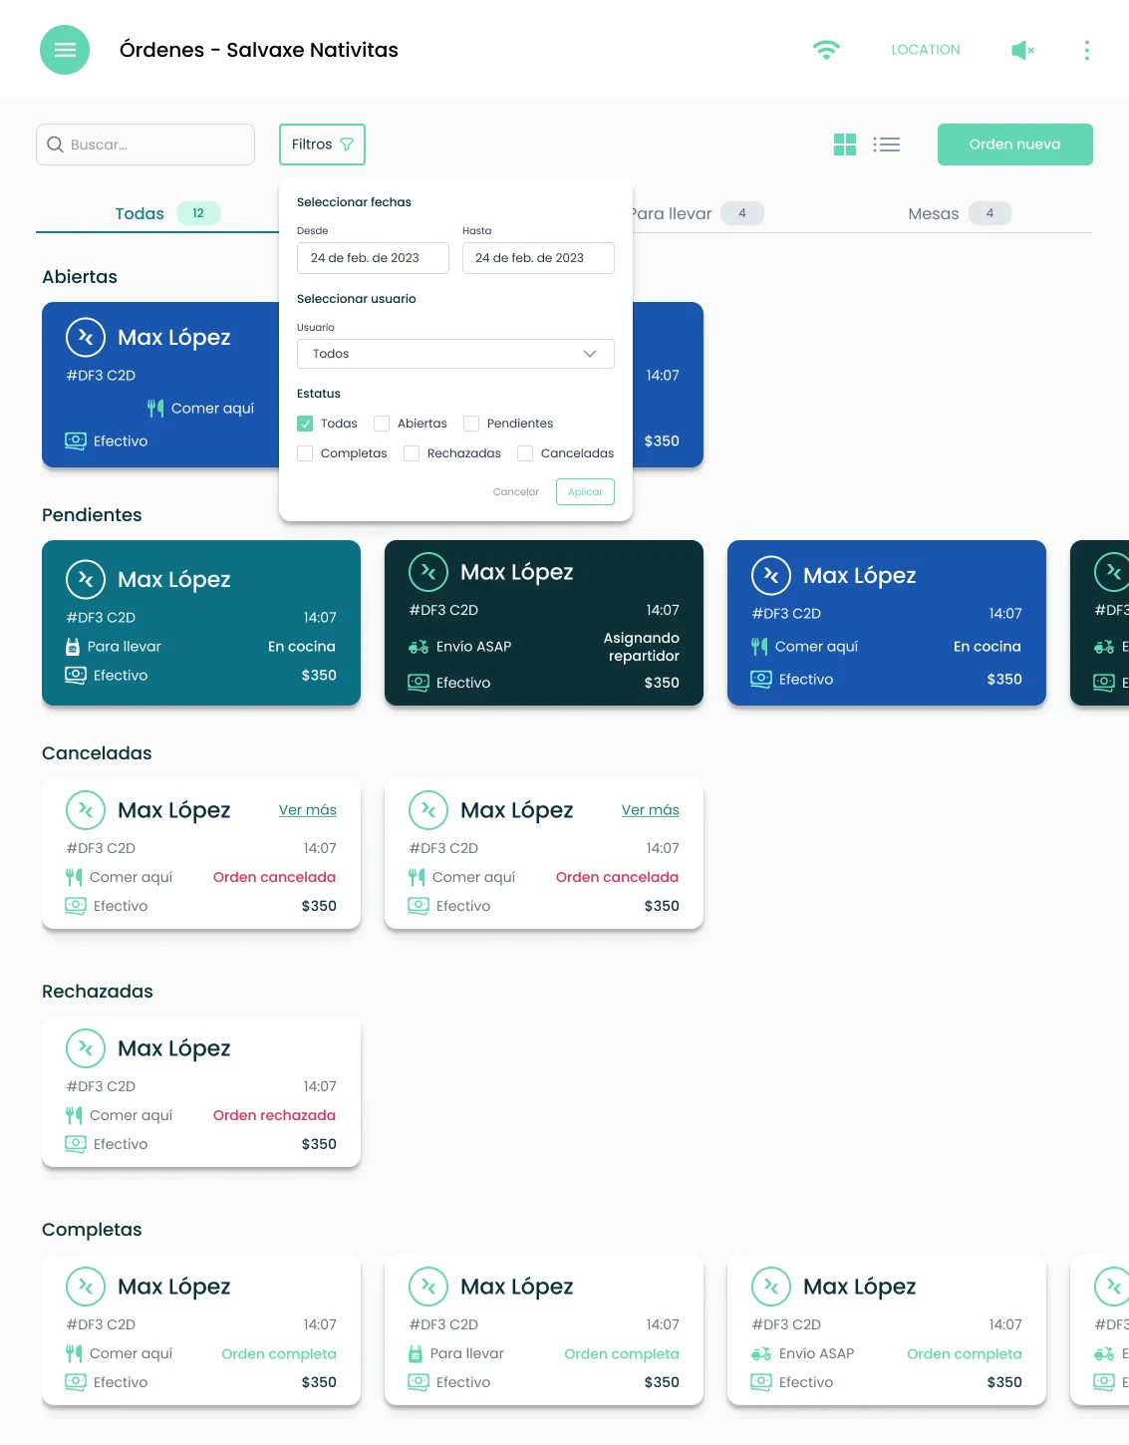Click scooter icon on completed Envío ASAP card
The width and height of the screenshot is (1129, 1445).
pyautogui.click(x=761, y=1353)
